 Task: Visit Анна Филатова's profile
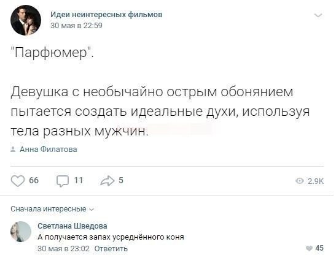(48, 149)
